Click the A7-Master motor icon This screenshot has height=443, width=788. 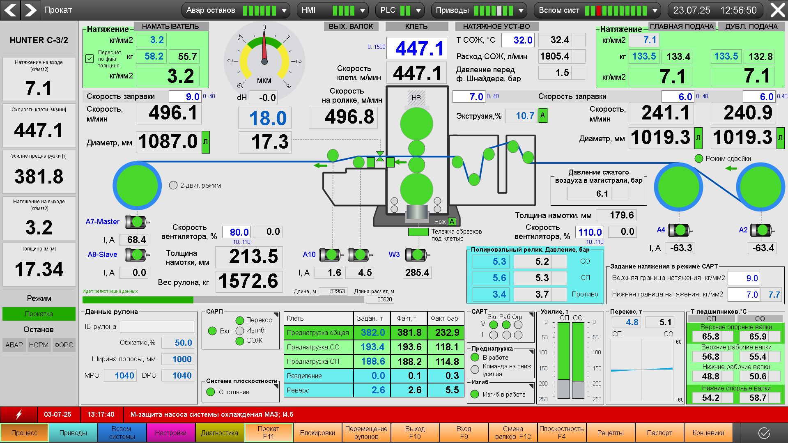(137, 222)
